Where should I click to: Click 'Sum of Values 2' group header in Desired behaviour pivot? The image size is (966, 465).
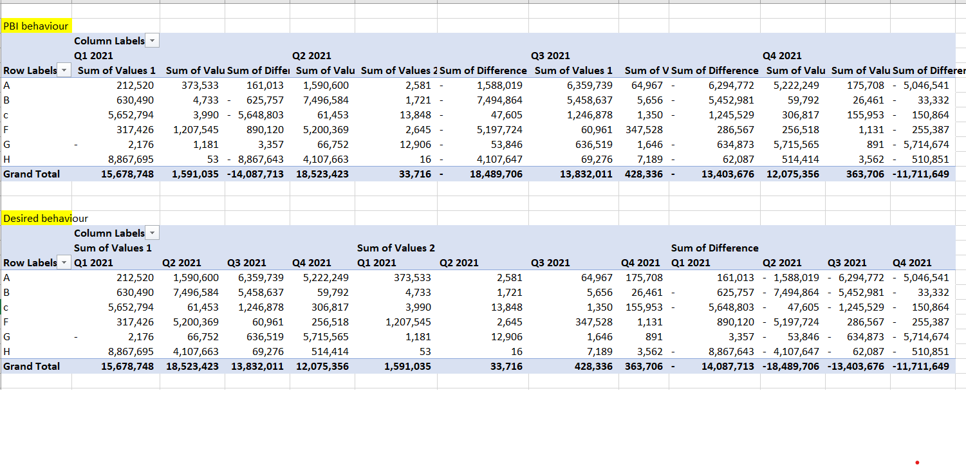point(396,248)
